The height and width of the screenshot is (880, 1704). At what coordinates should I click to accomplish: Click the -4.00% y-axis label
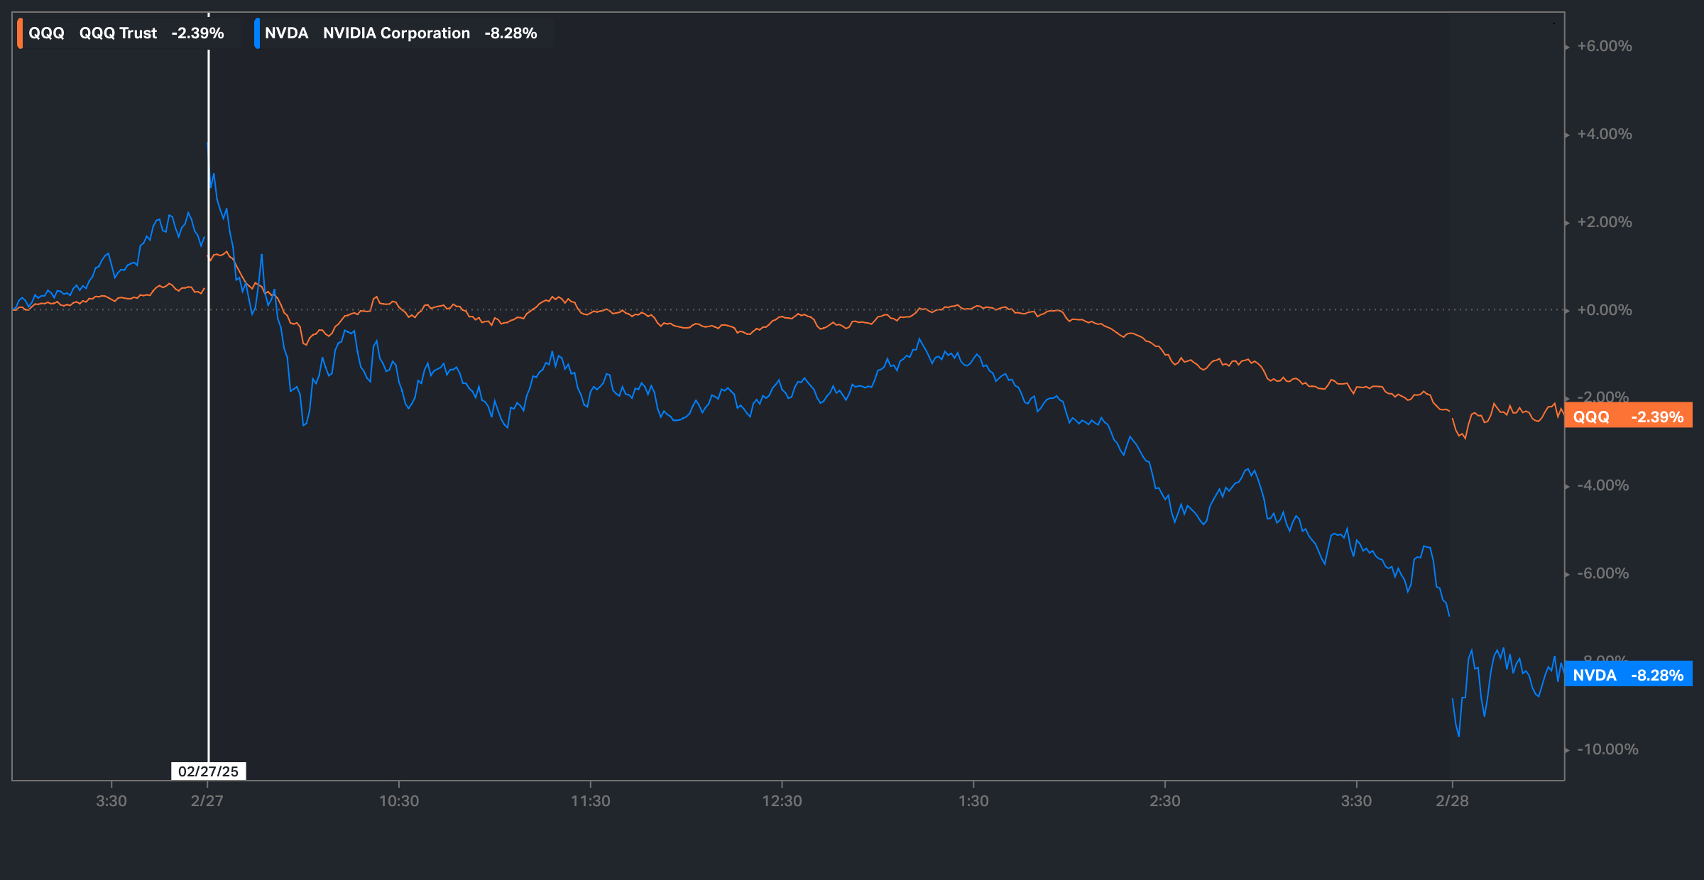coord(1603,485)
